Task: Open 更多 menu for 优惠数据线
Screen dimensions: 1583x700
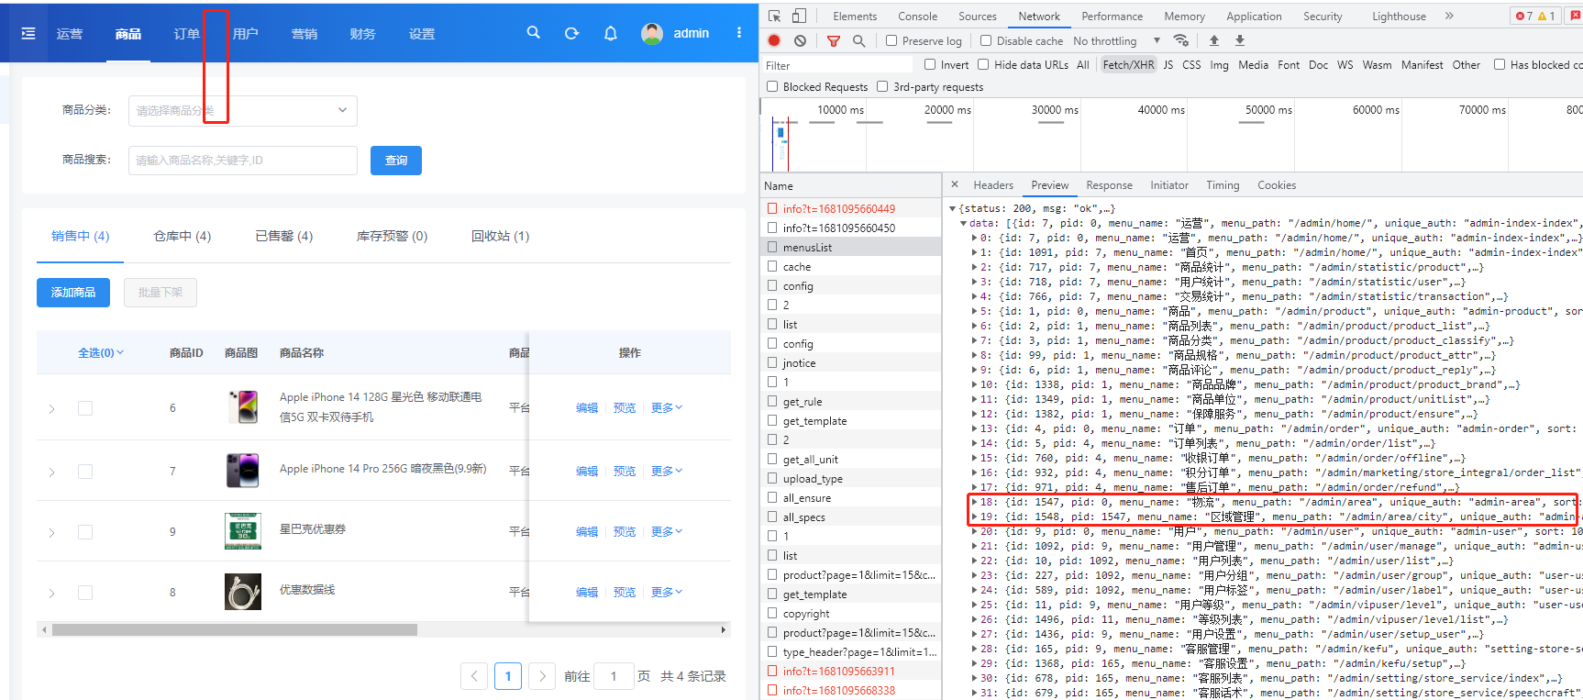Action: pyautogui.click(x=667, y=592)
